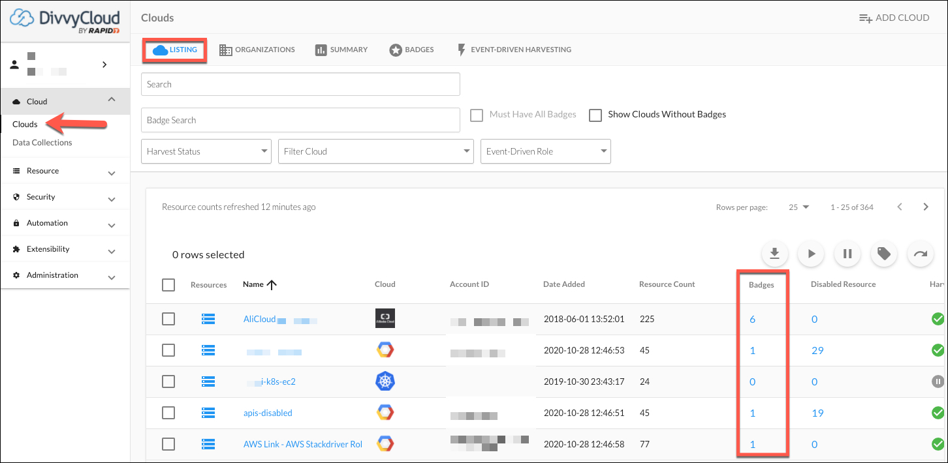
Task: Focus the Search input field
Action: point(300,84)
